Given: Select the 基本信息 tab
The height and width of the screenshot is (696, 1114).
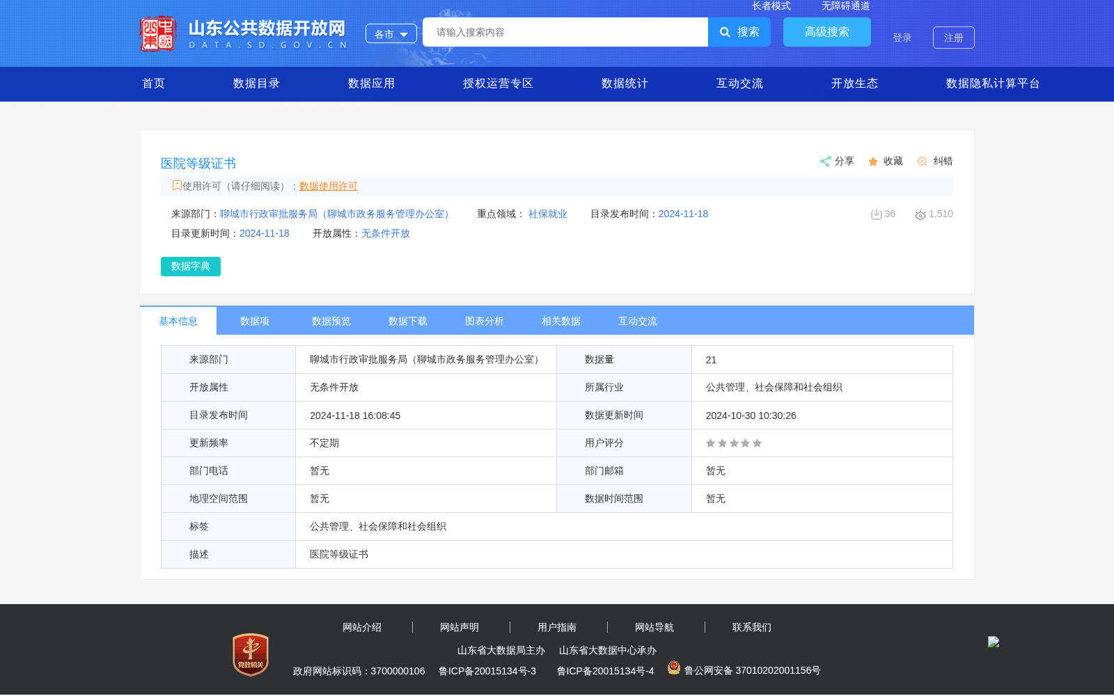Looking at the screenshot, I should (178, 321).
